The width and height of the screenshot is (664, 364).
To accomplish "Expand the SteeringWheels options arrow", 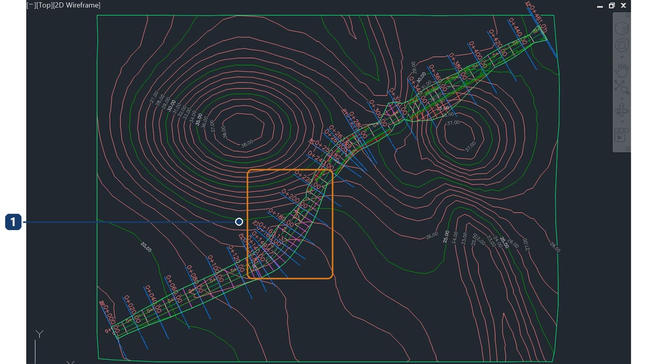I will click(x=622, y=57).
